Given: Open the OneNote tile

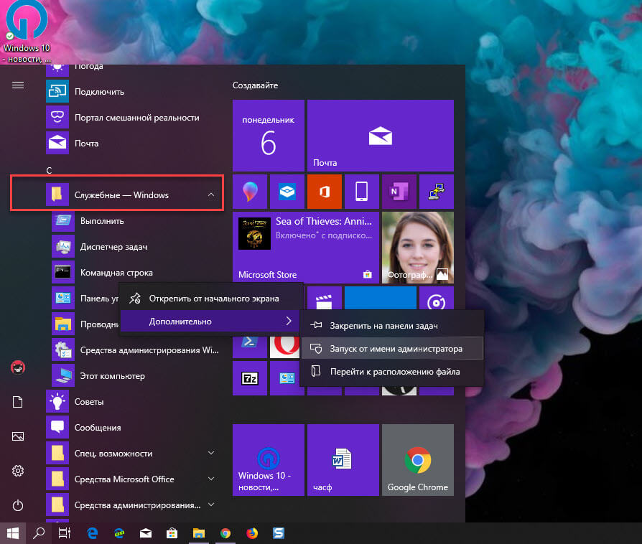Looking at the screenshot, I should click(399, 192).
